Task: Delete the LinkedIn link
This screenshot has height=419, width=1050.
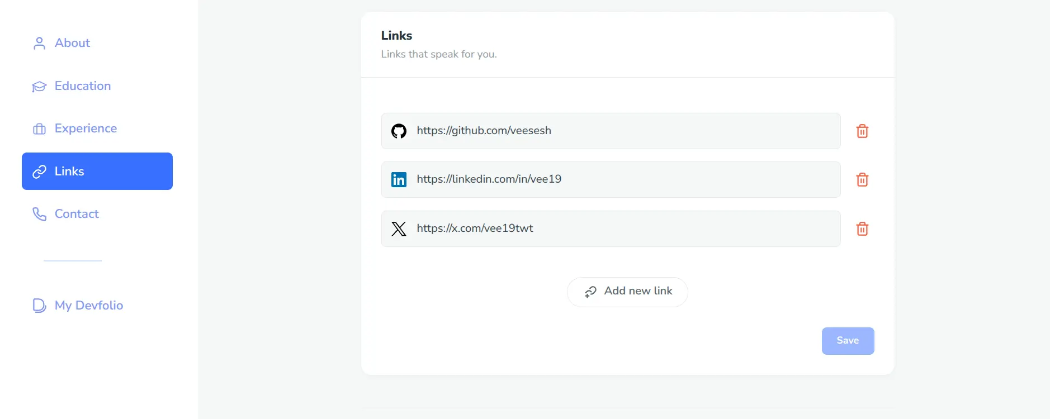Action: (862, 180)
